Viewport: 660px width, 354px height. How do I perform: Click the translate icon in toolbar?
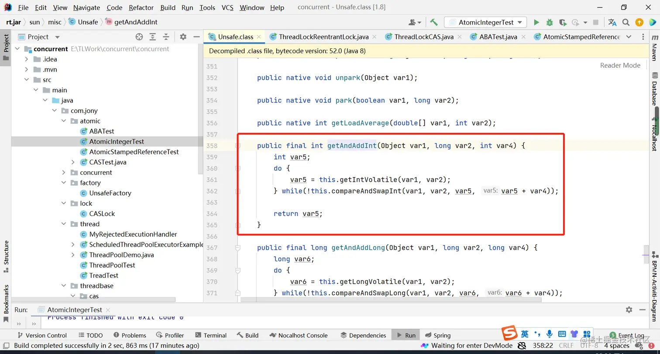612,22
